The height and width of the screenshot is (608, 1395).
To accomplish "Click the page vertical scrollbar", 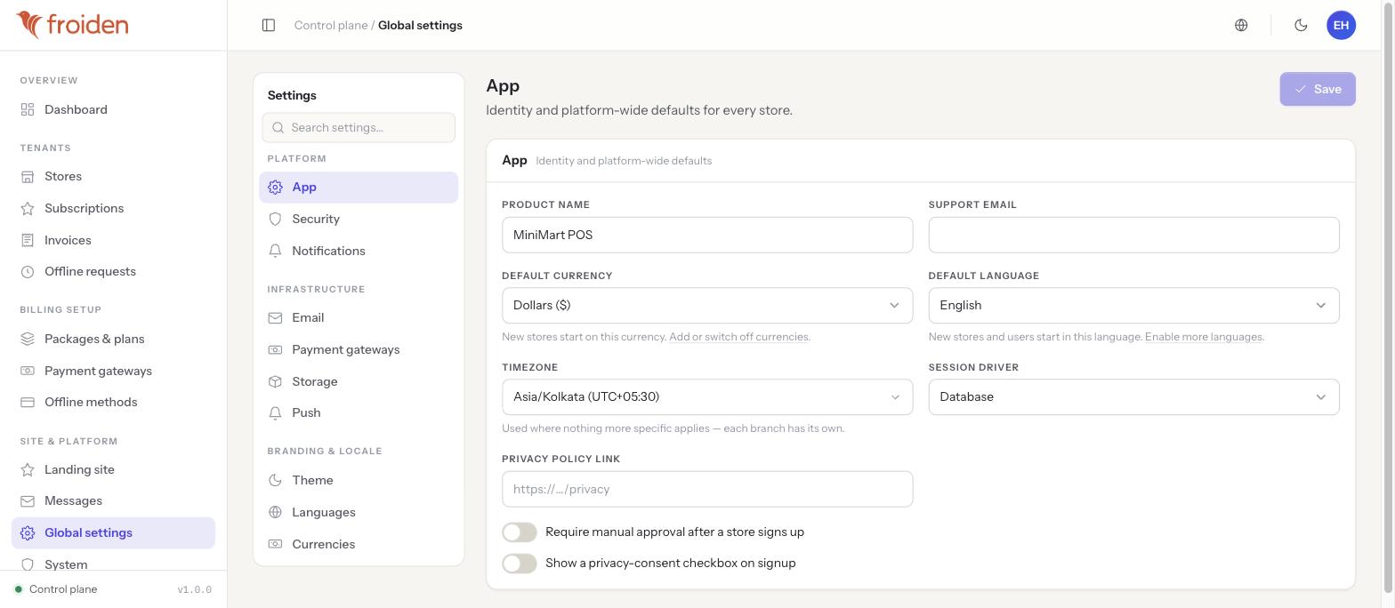I will 1388,296.
